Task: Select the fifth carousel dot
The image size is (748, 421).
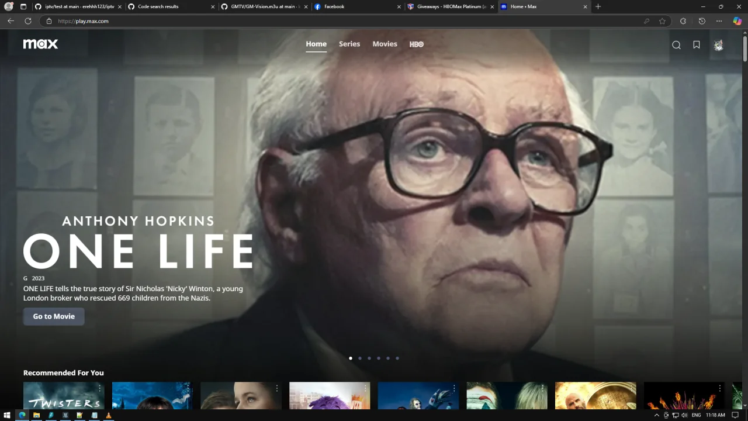Action: pos(388,358)
